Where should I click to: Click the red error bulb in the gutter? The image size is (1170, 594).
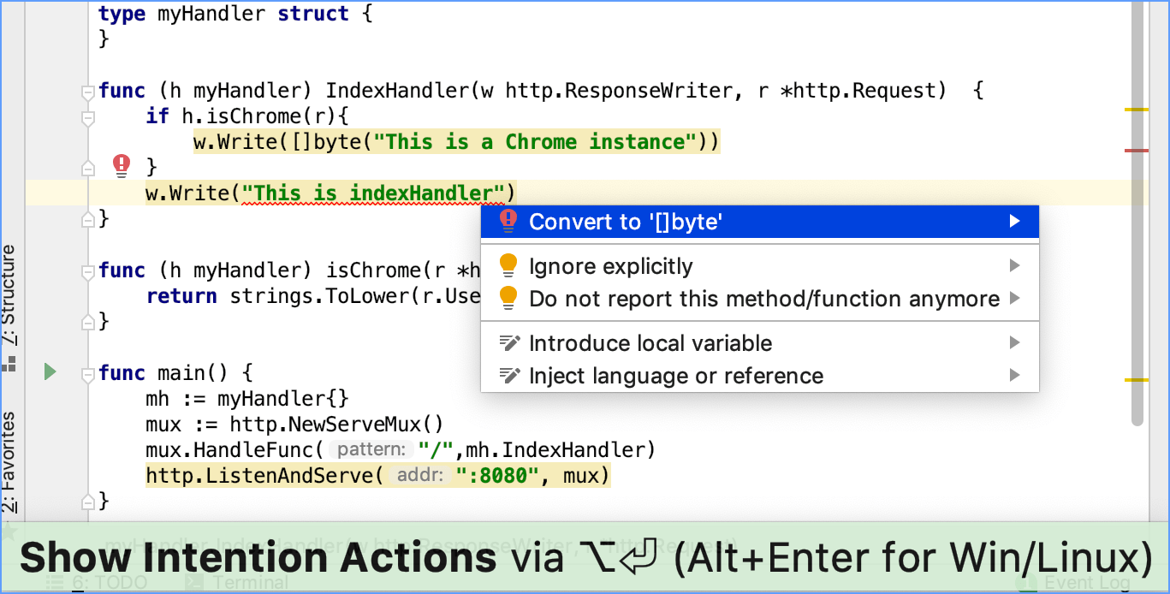click(x=122, y=164)
